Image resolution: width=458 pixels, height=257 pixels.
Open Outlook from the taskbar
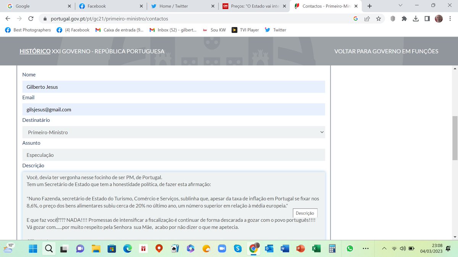[x=269, y=249]
